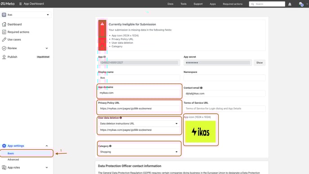Collapse the App settings section chevron
Screen dimensions: 309x174
[x=47, y=146]
